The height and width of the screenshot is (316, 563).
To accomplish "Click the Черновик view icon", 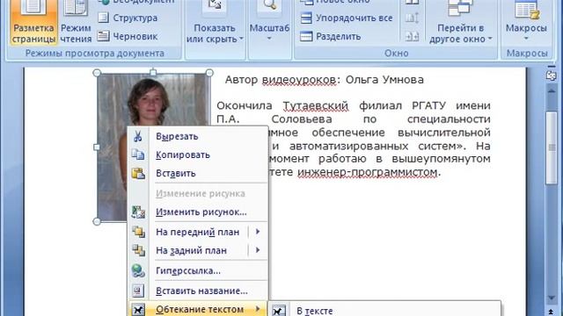I will [104, 36].
